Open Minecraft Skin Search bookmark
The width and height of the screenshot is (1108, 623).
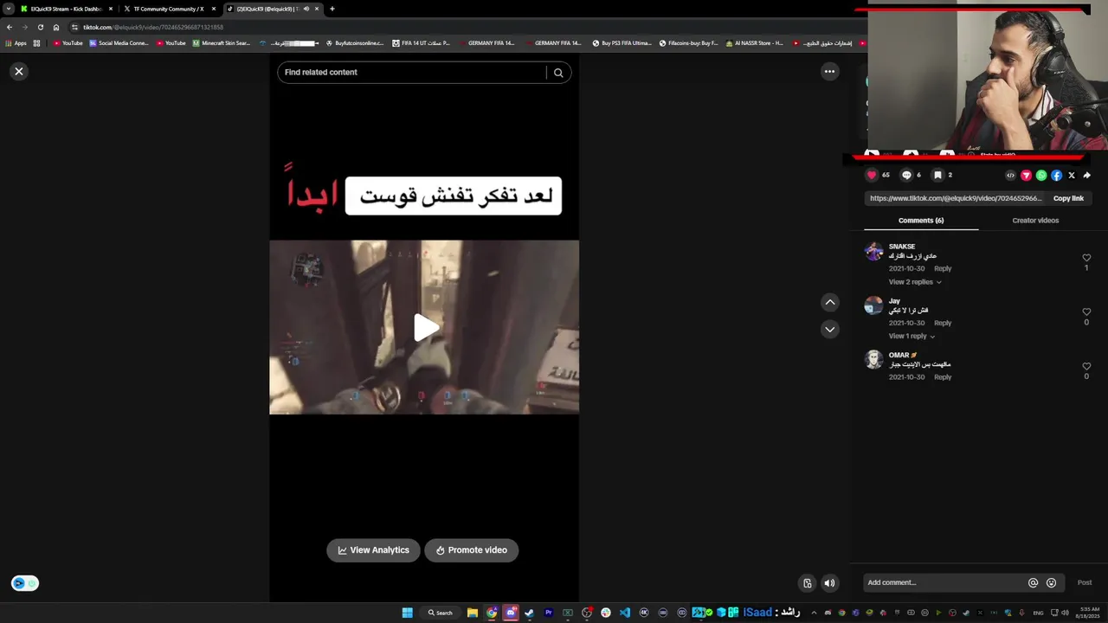click(x=222, y=43)
